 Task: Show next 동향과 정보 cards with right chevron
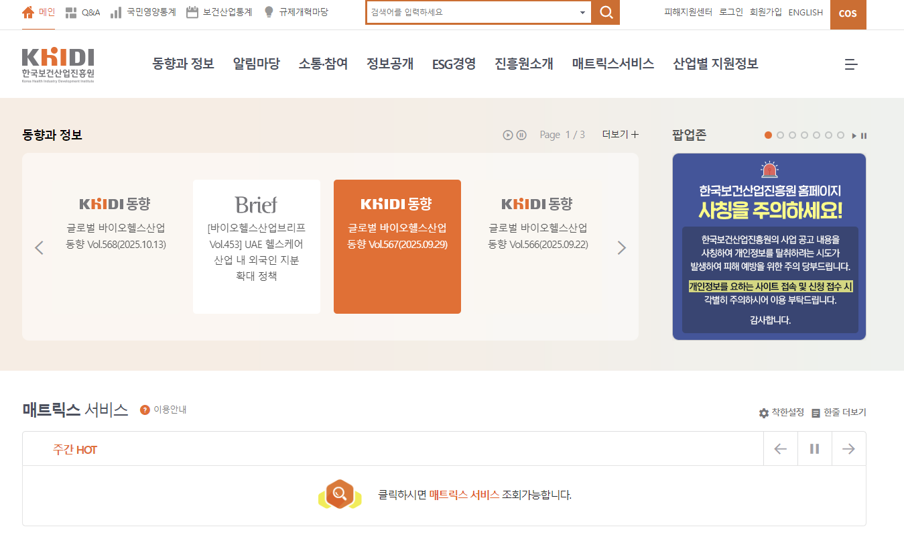[621, 247]
